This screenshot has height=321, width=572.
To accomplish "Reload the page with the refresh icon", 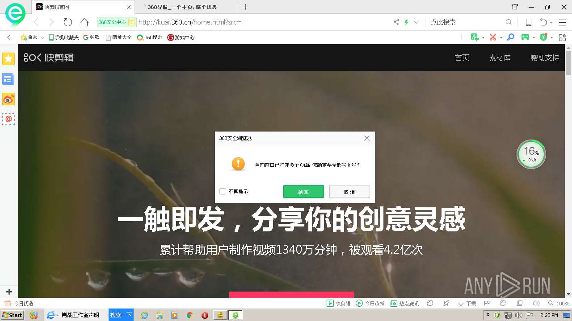I will 68,22.
